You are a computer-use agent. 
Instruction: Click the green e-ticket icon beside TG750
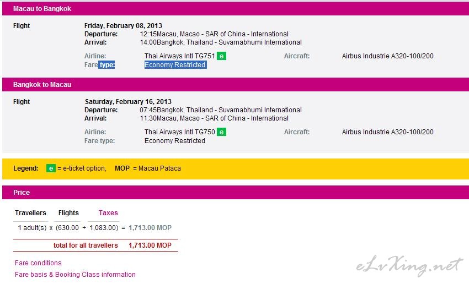221,132
